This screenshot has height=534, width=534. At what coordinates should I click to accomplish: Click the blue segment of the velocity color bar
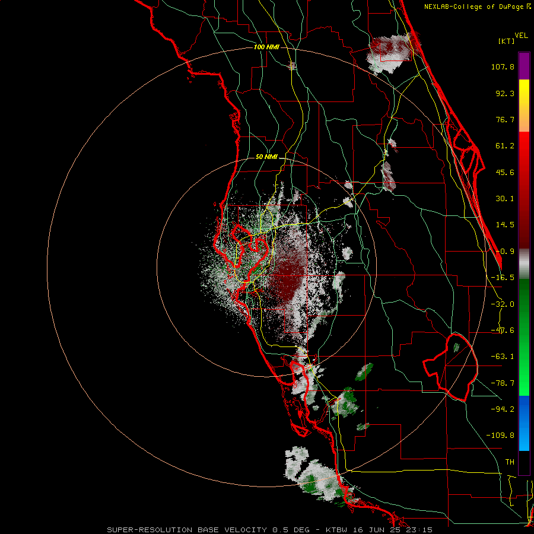pos(524,423)
